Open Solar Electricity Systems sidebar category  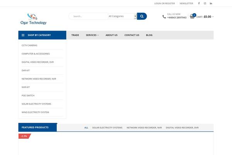click(36, 104)
